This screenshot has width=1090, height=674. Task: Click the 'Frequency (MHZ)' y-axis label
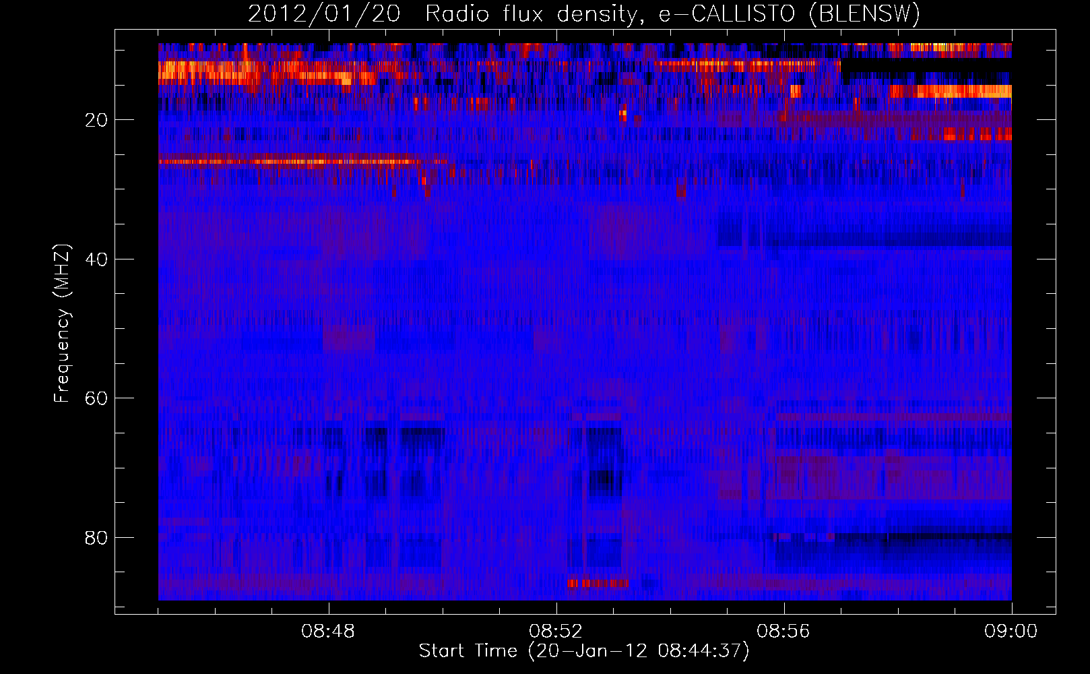pos(62,324)
